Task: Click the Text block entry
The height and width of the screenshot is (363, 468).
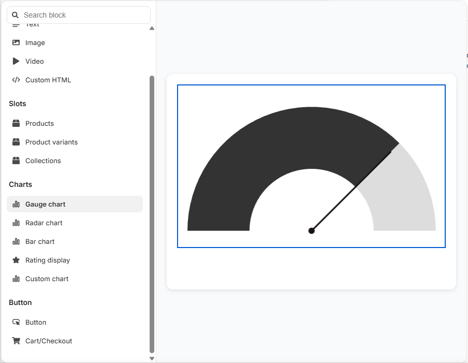Action: pos(31,24)
